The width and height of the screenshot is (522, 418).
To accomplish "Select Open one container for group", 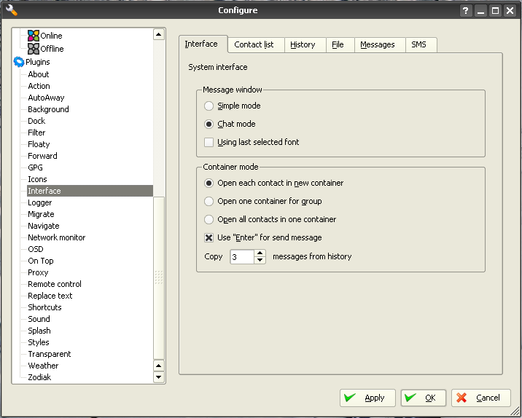I will (x=209, y=201).
